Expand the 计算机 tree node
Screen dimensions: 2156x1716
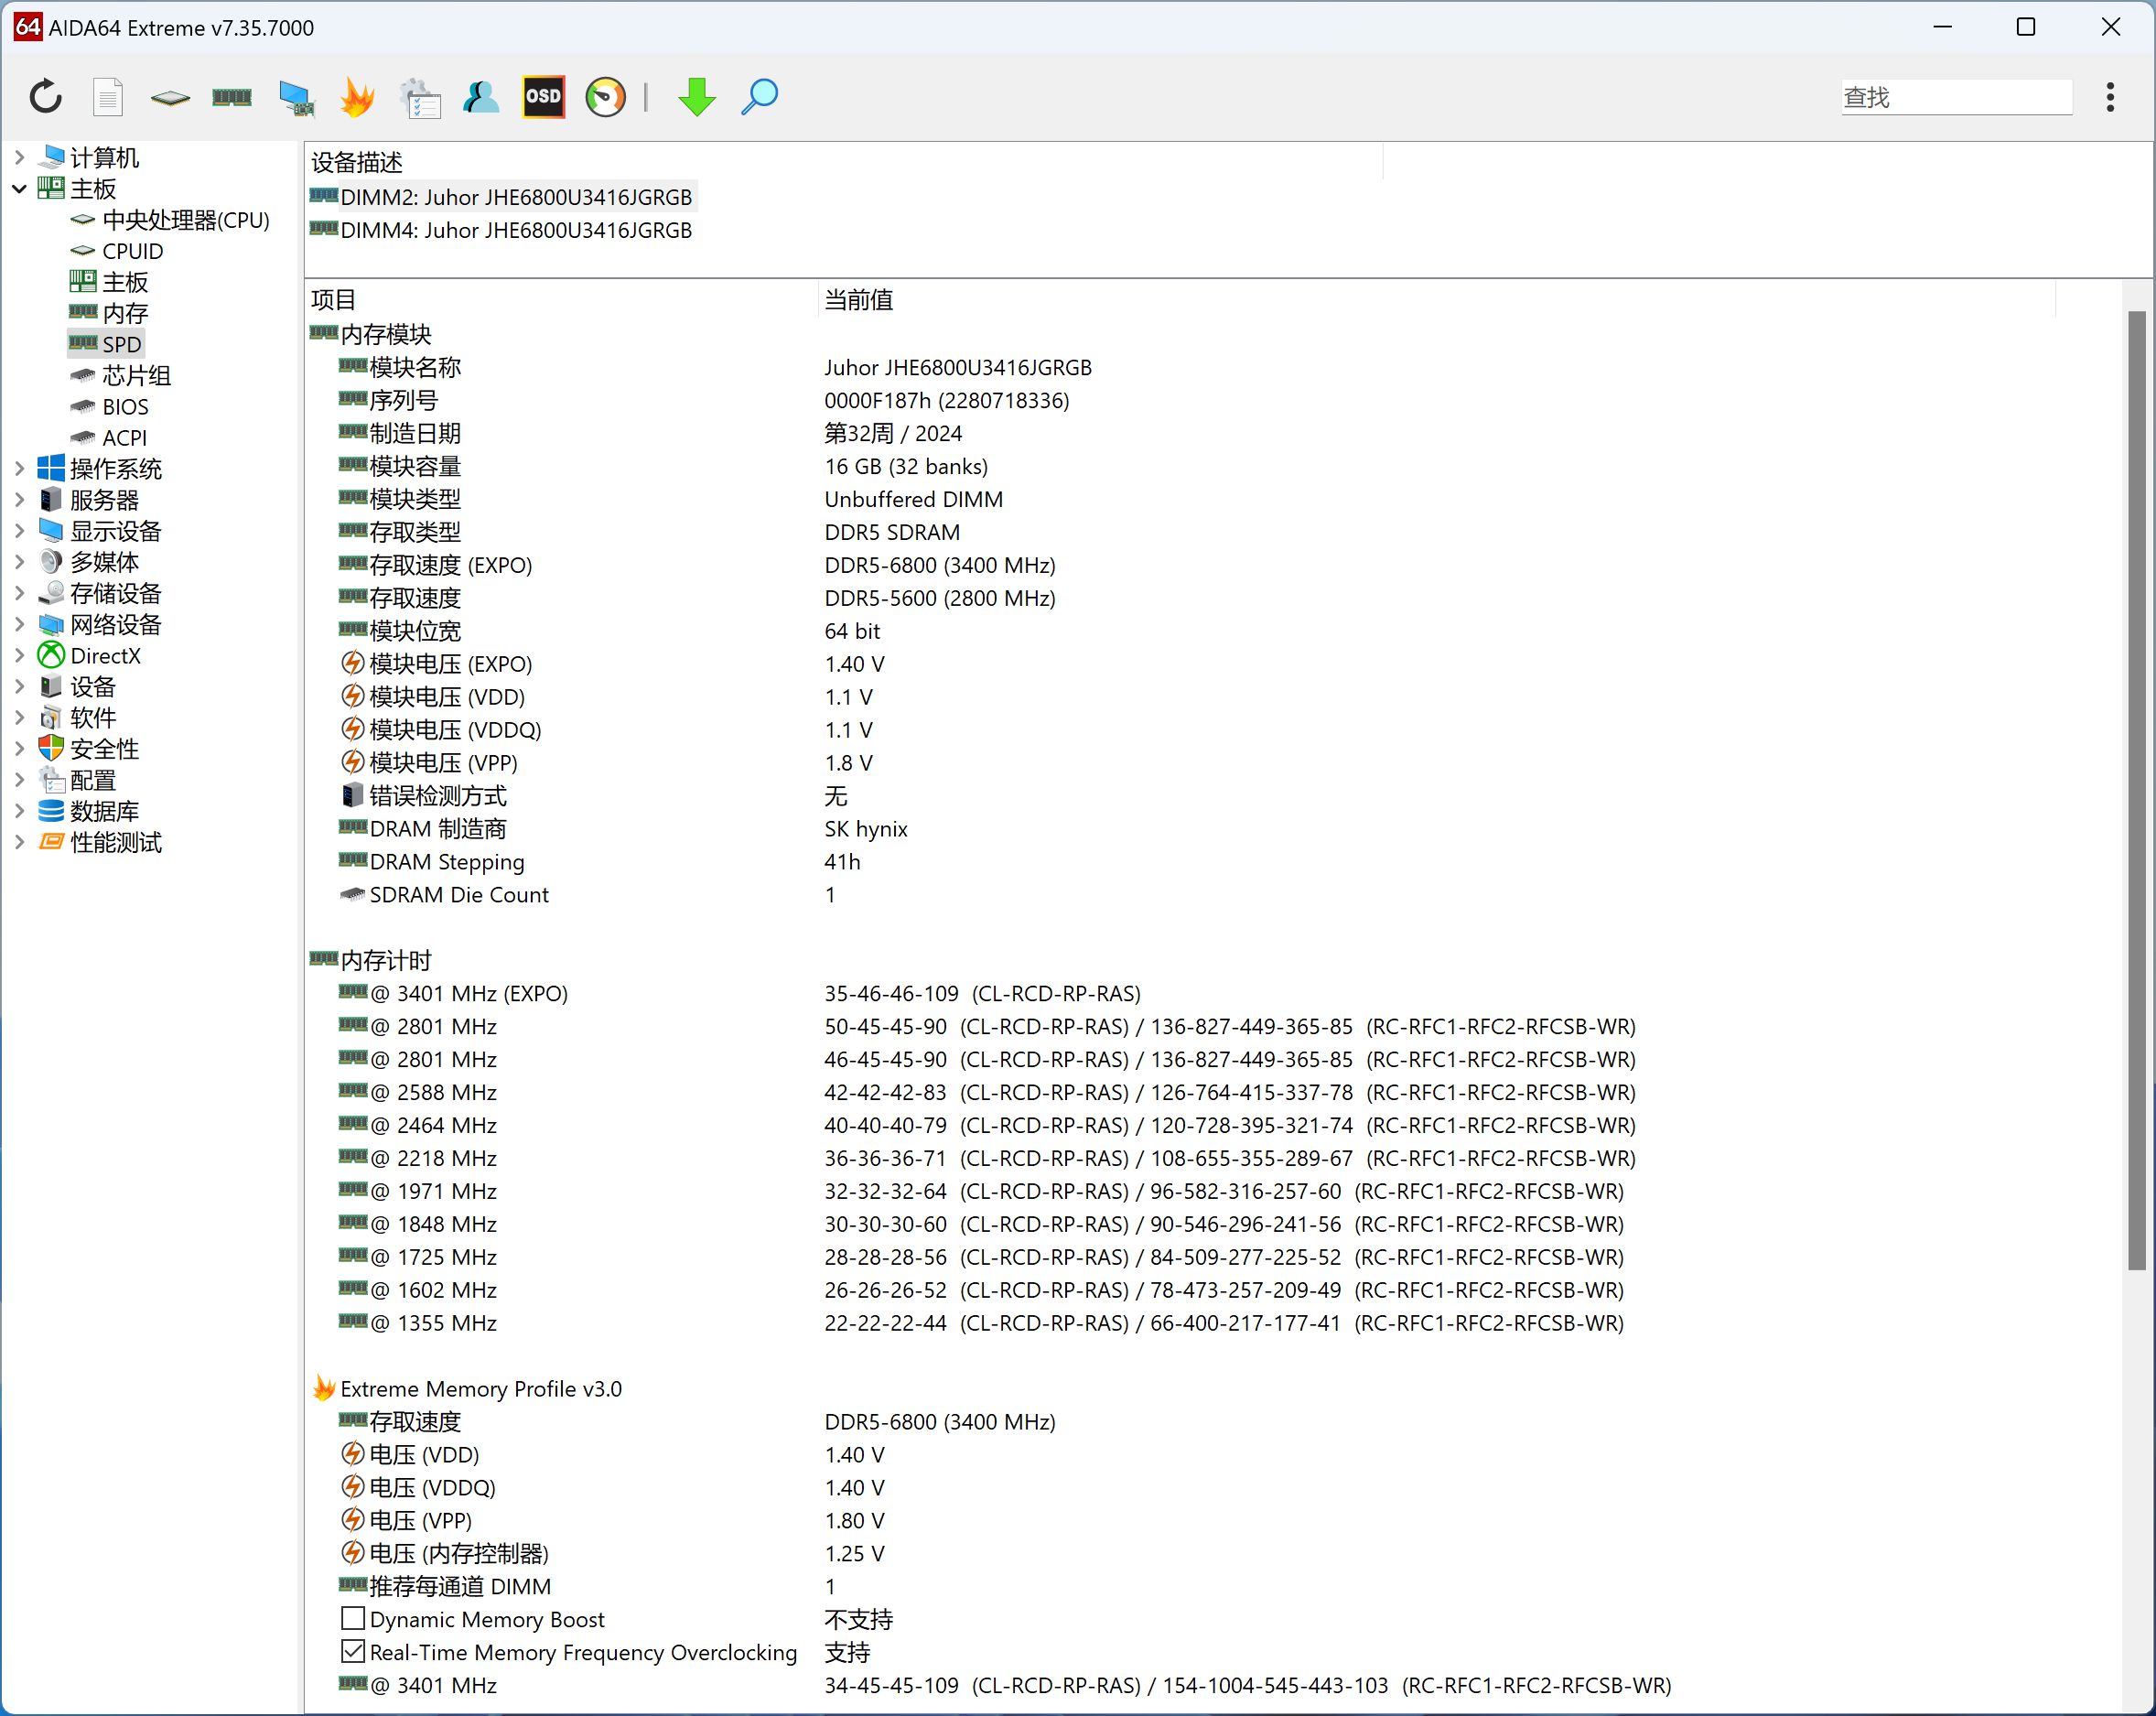tap(19, 157)
